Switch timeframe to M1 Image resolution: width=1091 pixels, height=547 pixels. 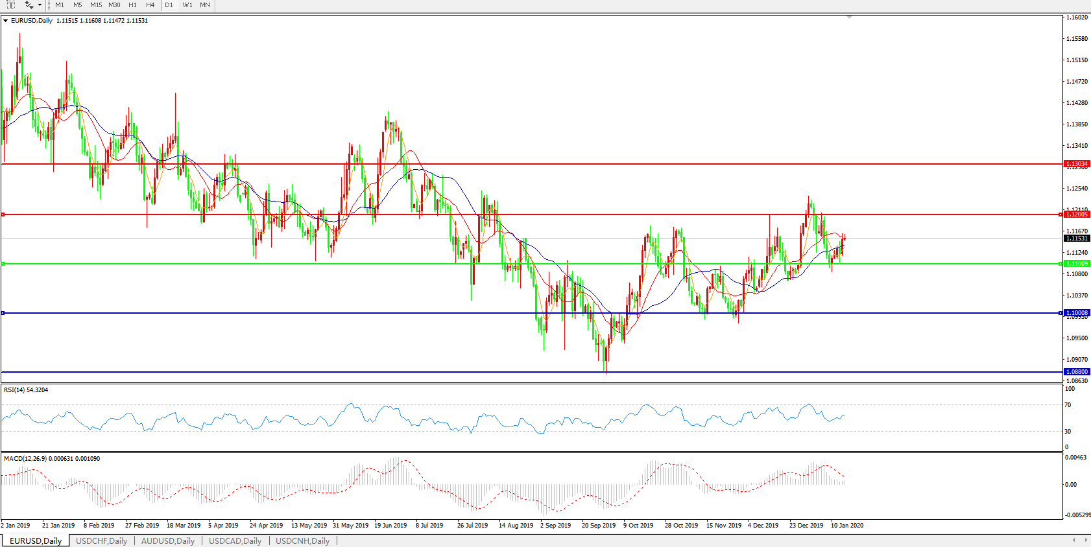tap(60, 5)
